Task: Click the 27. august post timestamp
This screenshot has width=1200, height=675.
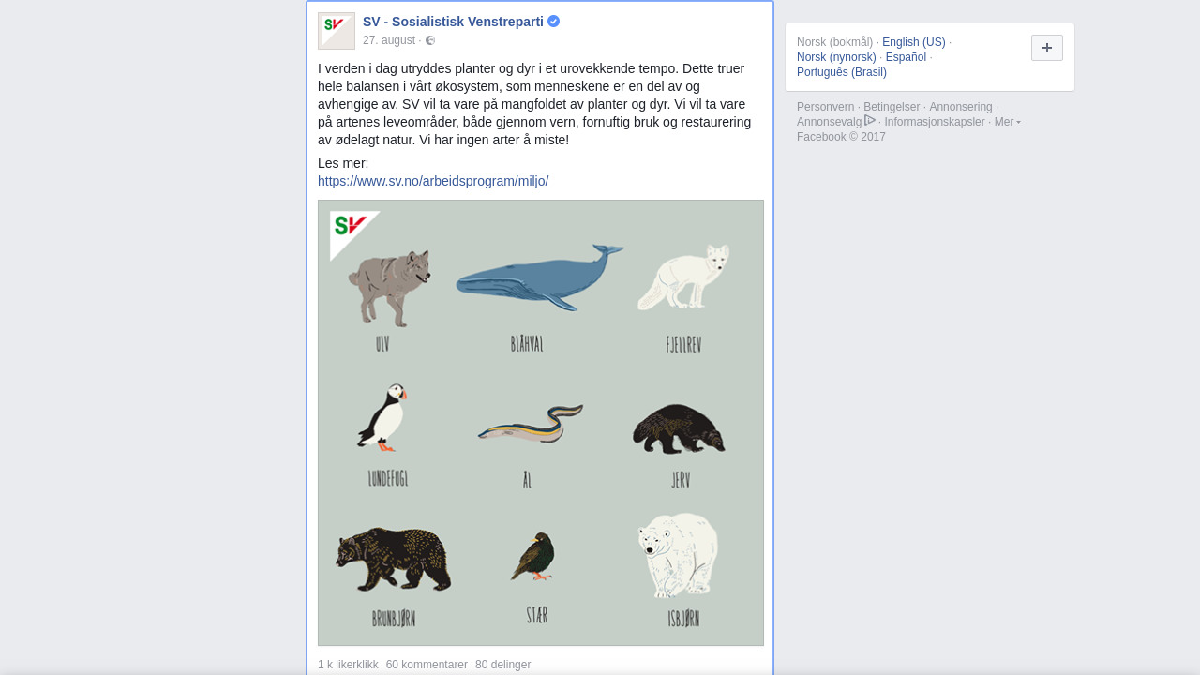Action: 388,40
